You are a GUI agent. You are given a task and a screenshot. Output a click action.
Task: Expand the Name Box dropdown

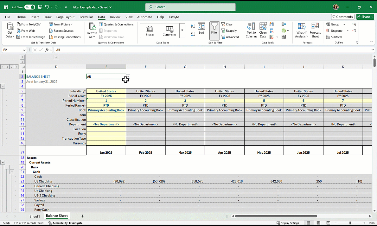[x=24, y=50]
